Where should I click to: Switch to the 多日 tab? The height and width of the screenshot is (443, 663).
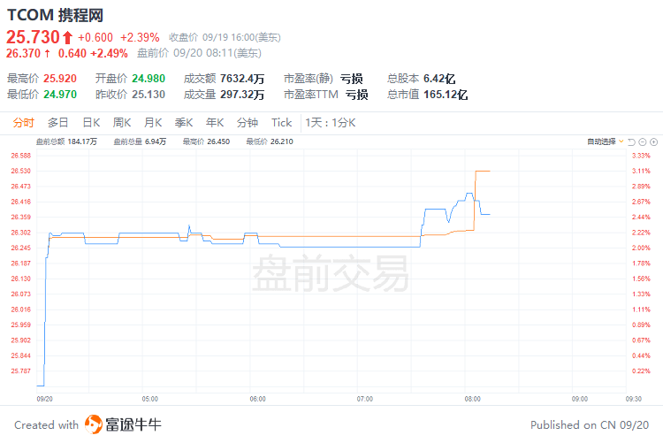tap(58, 123)
